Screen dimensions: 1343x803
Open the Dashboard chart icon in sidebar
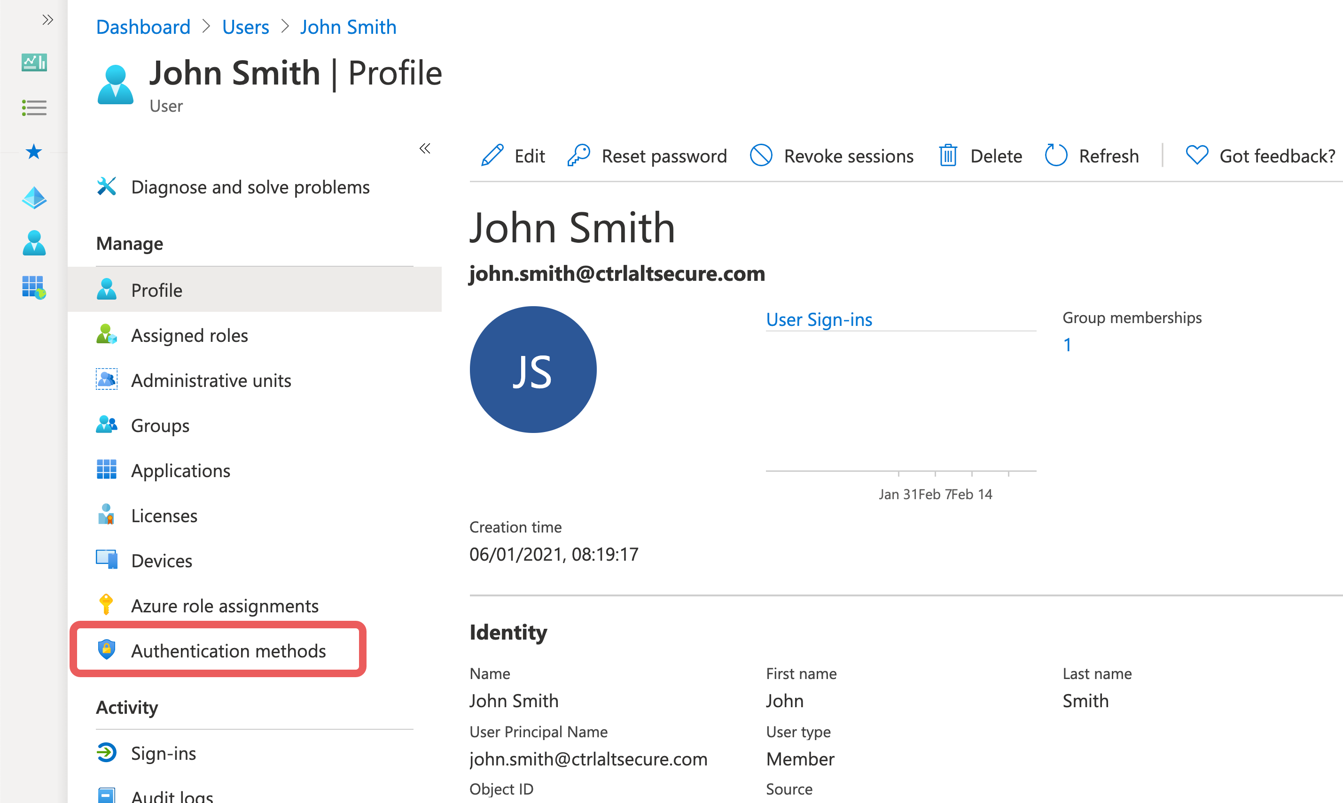pyautogui.click(x=34, y=62)
